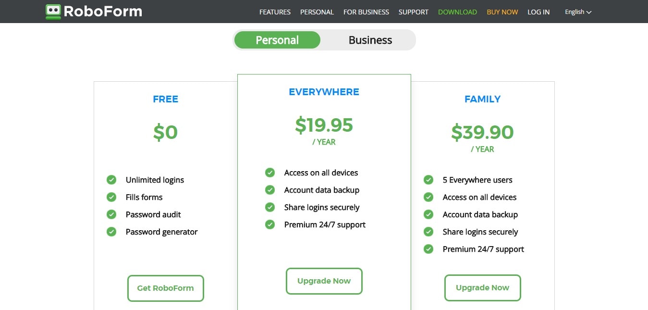Viewport: 648px width, 310px height.
Task: Click the 5 Everywhere users text
Action: coord(477,180)
